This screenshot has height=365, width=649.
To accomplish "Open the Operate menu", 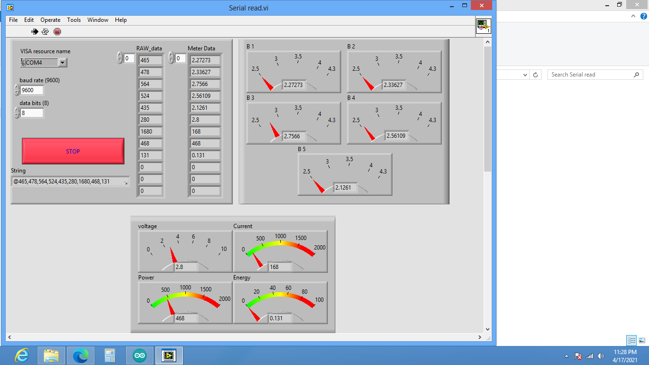I will pos(50,20).
